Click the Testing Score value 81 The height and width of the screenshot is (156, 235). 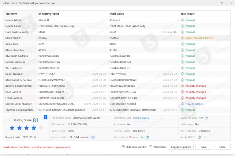click(36, 120)
